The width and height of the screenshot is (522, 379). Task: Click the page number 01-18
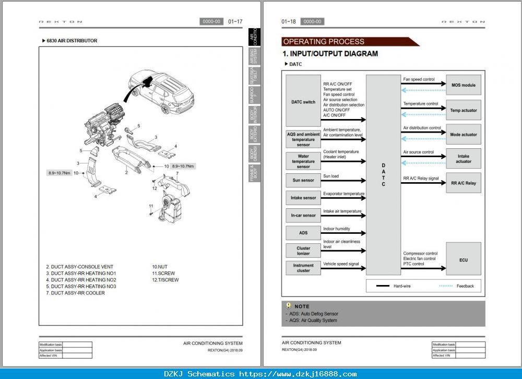click(289, 21)
